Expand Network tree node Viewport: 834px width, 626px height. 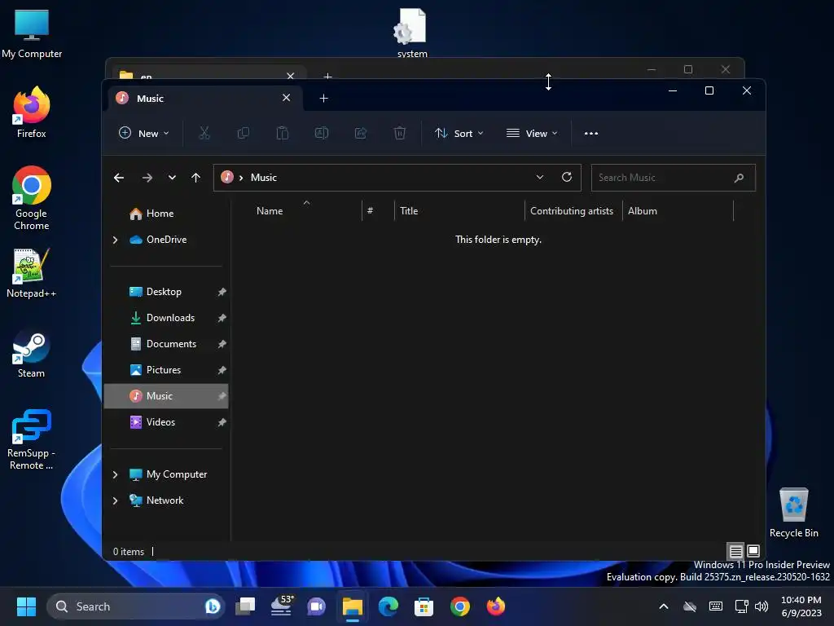tap(115, 501)
